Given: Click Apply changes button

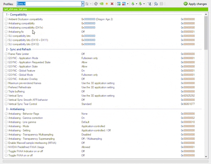Looking at the screenshot, I should pyautogui.click(x=195, y=4).
